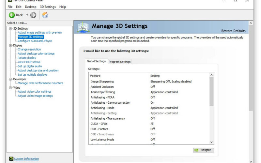
Task: Select Adjust image settings with preview
Action: pos(40,32)
